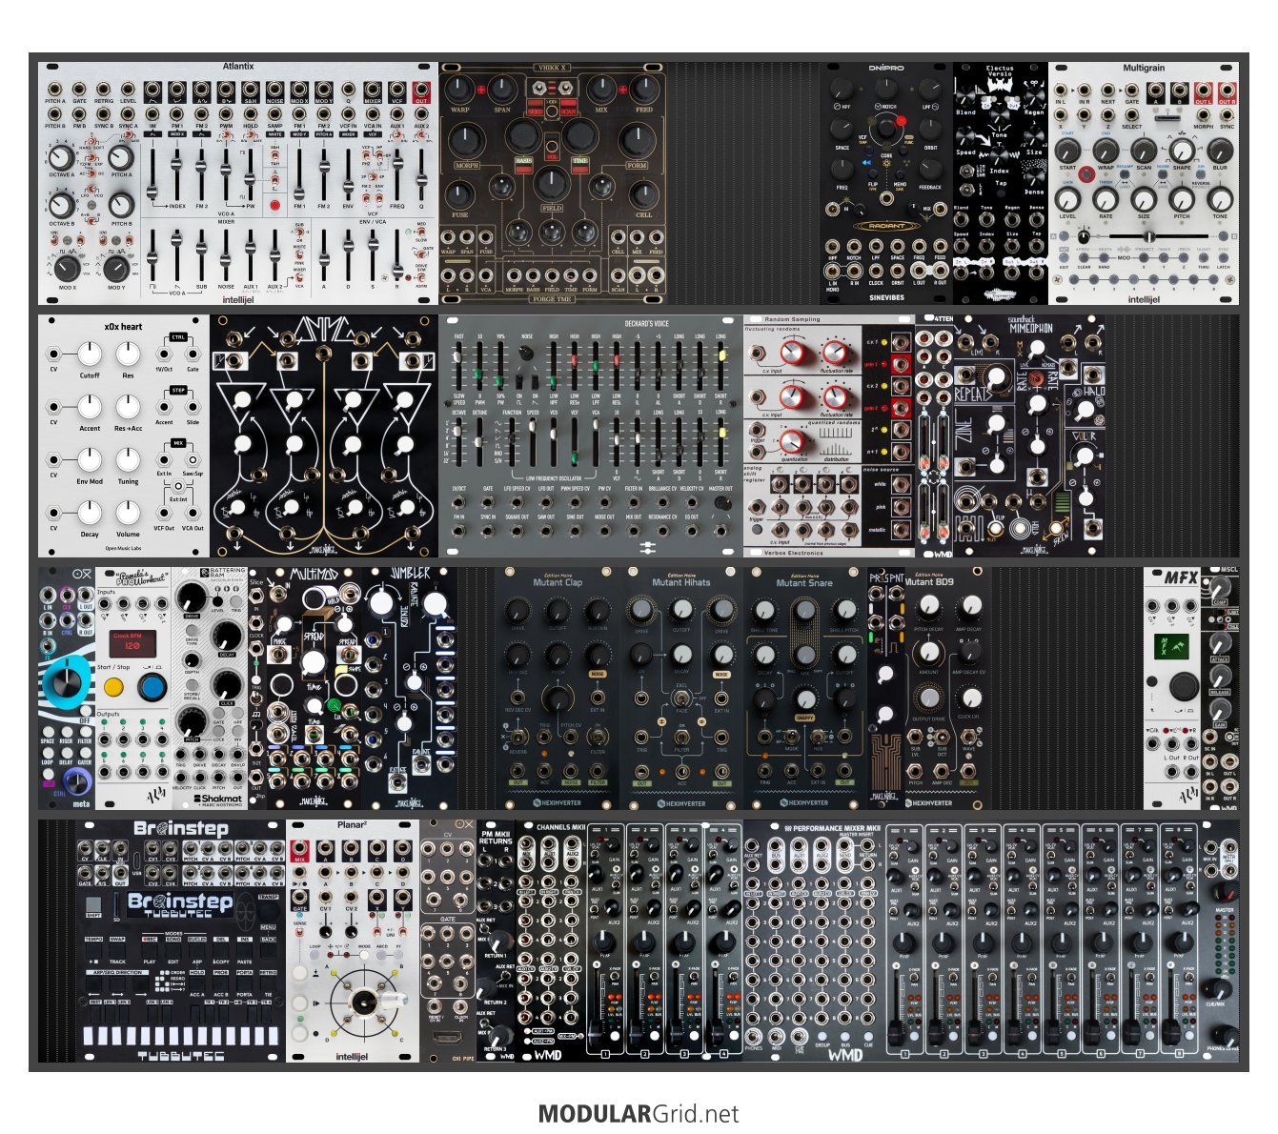Adjust the top fluctuation rate red knob
Image resolution: width=1278 pixels, height=1134 pixels.
point(835,352)
